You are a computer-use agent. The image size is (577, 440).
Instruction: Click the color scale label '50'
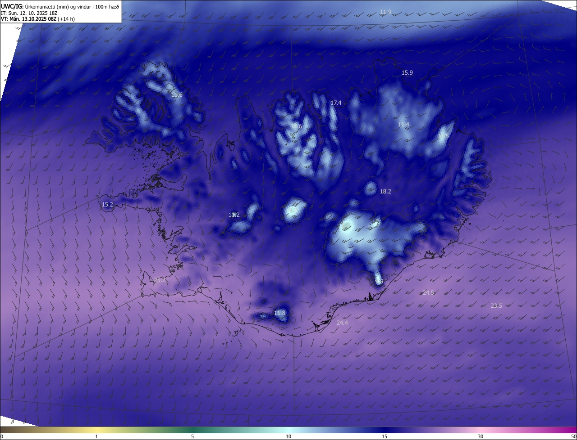pyautogui.click(x=573, y=436)
